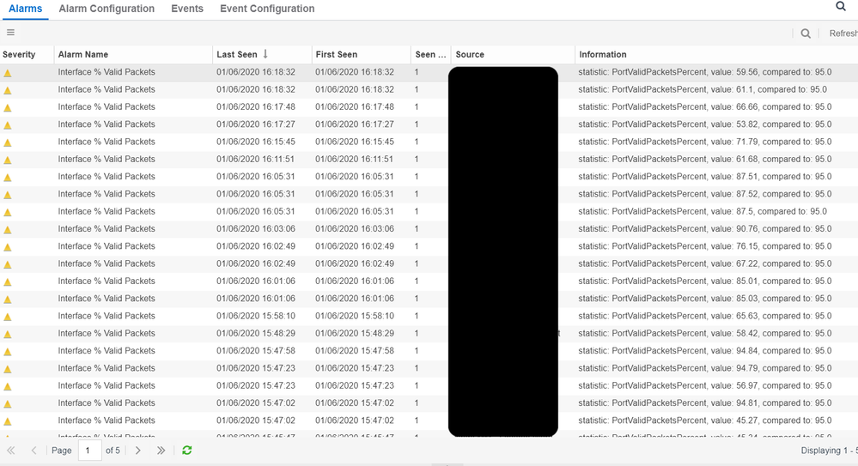Screen dimensions: 858x466
Task: Jump to last page arrow
Action: click(x=161, y=451)
